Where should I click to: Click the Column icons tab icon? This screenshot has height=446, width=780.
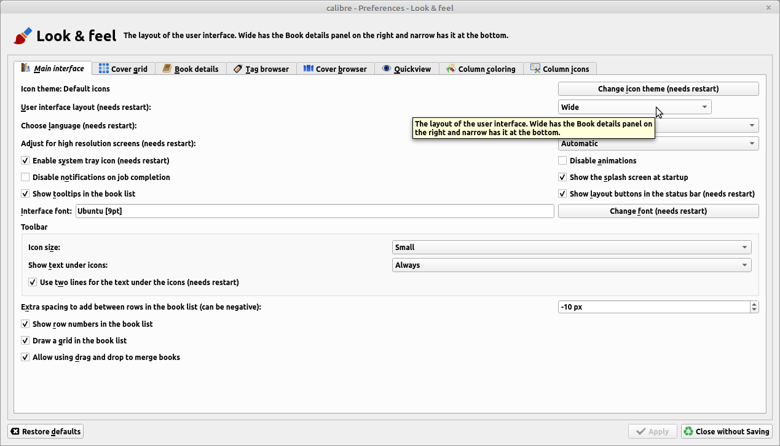tap(535, 69)
